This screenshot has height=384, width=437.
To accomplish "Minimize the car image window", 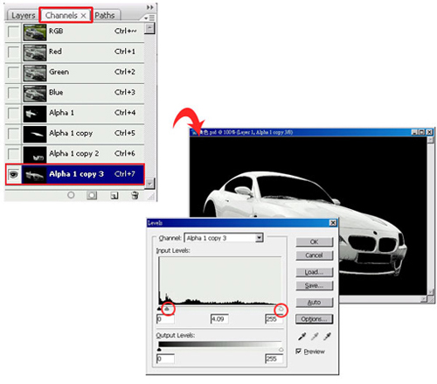I will [415, 132].
